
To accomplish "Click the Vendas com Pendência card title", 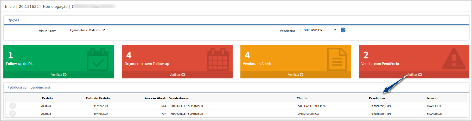I will tap(380, 64).
